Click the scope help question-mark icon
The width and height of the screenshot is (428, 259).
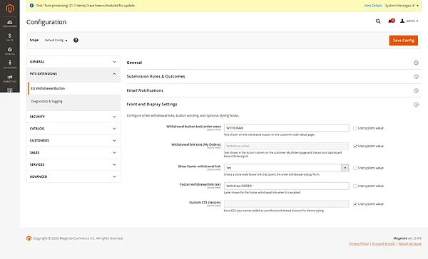point(76,40)
